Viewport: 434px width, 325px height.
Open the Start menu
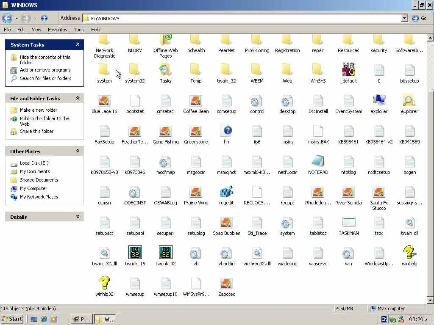pos(12,319)
